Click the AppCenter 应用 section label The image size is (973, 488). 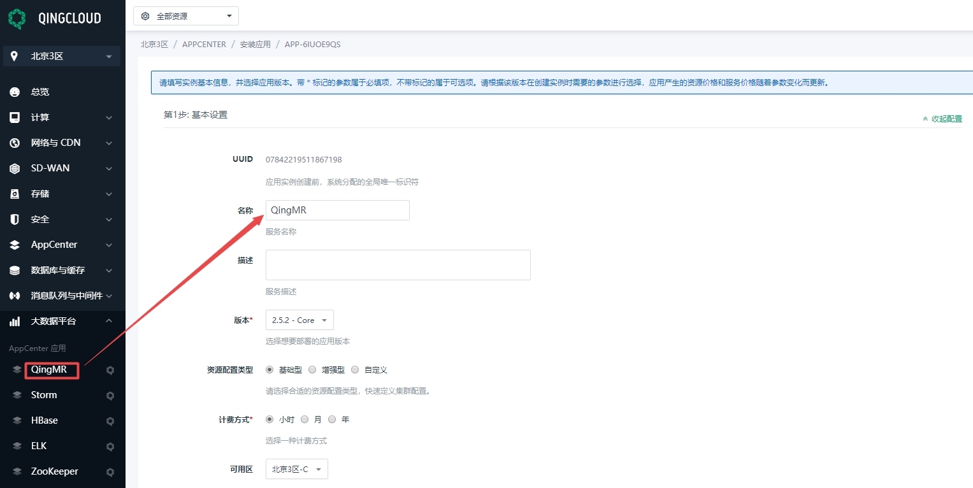pos(38,348)
